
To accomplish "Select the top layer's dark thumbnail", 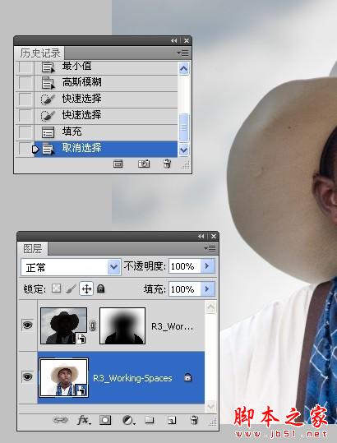I will tap(63, 325).
